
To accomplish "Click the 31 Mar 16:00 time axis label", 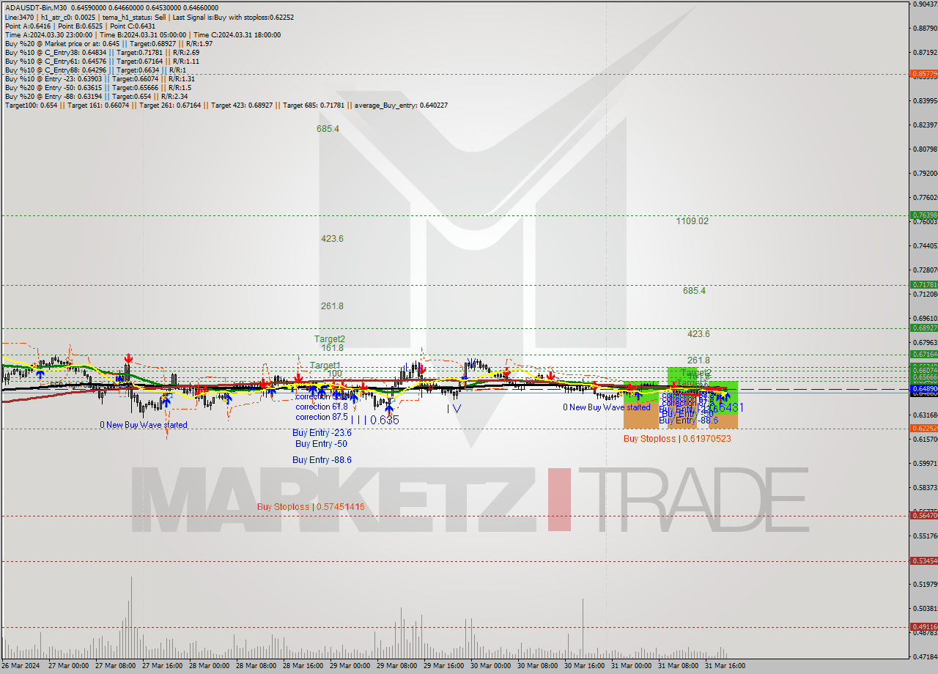I will pyautogui.click(x=724, y=666).
